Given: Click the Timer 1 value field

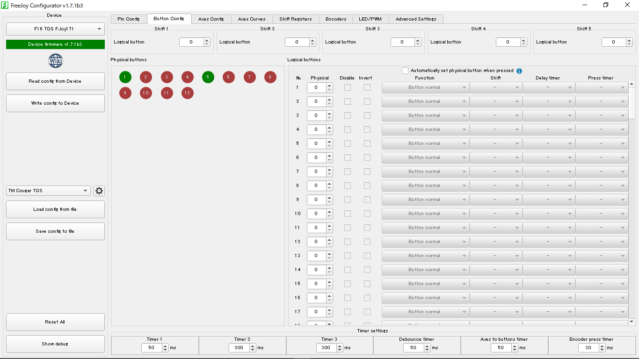Looking at the screenshot, I should point(151,348).
